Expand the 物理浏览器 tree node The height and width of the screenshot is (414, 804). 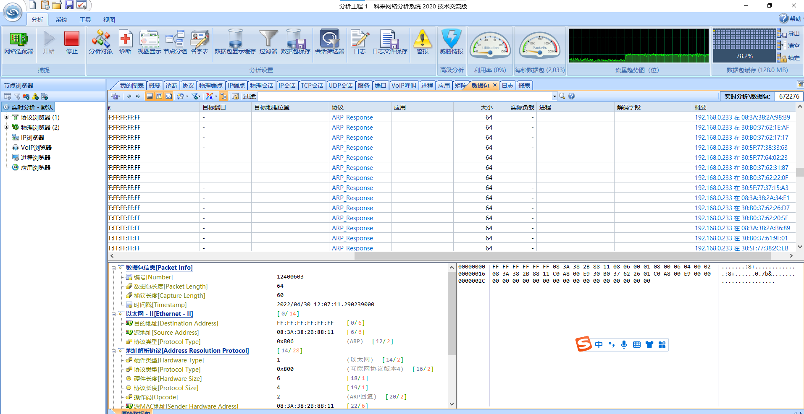click(x=6, y=128)
